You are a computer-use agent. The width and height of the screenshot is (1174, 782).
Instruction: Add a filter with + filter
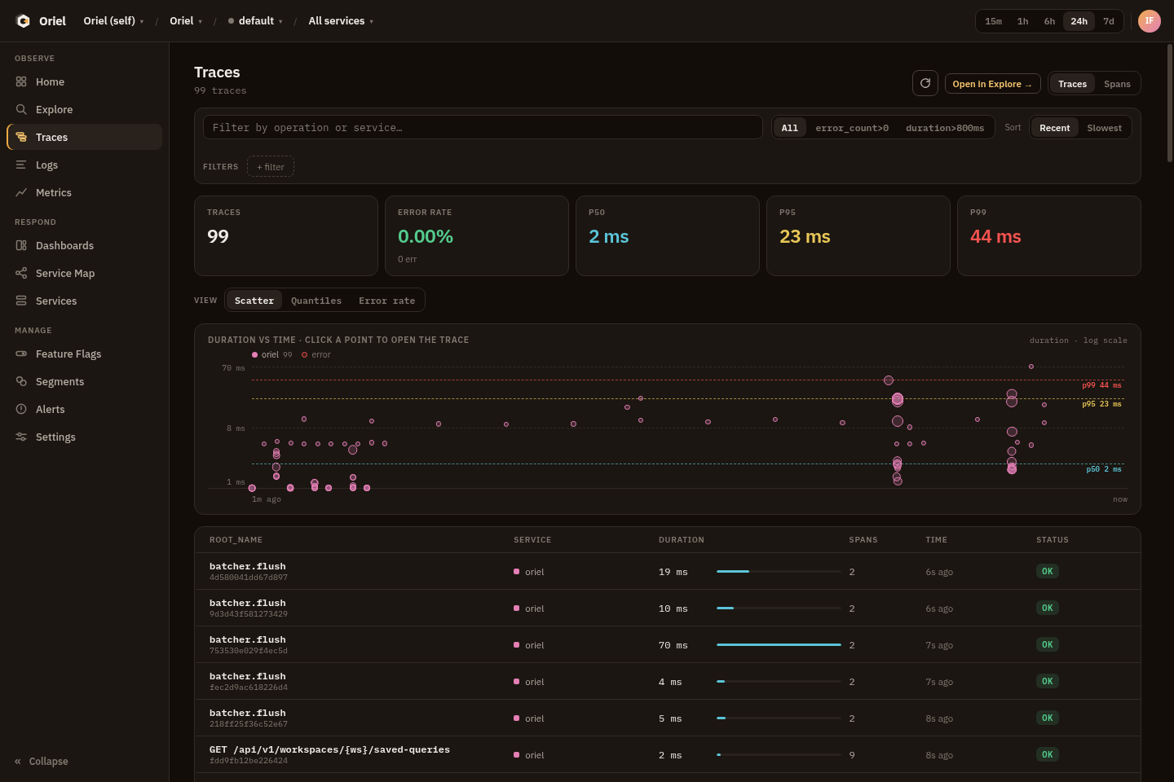pos(271,167)
